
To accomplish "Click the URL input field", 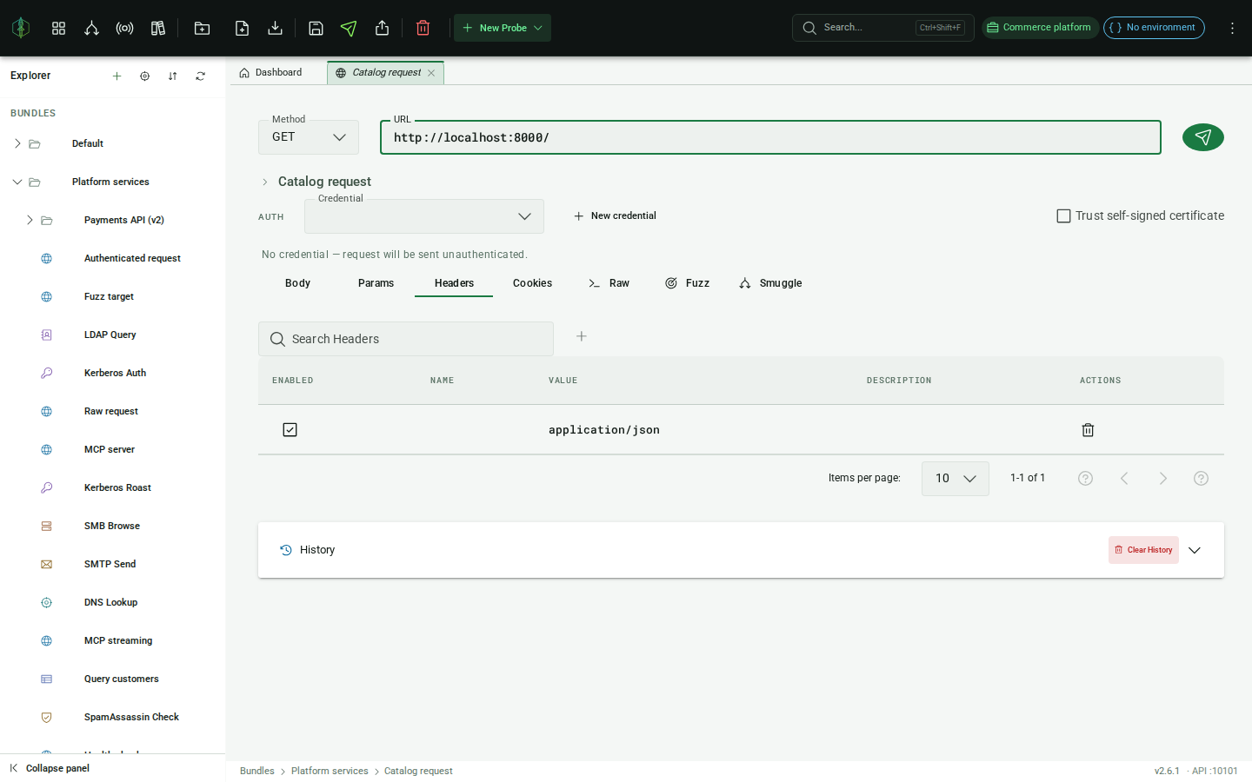I will [x=770, y=137].
